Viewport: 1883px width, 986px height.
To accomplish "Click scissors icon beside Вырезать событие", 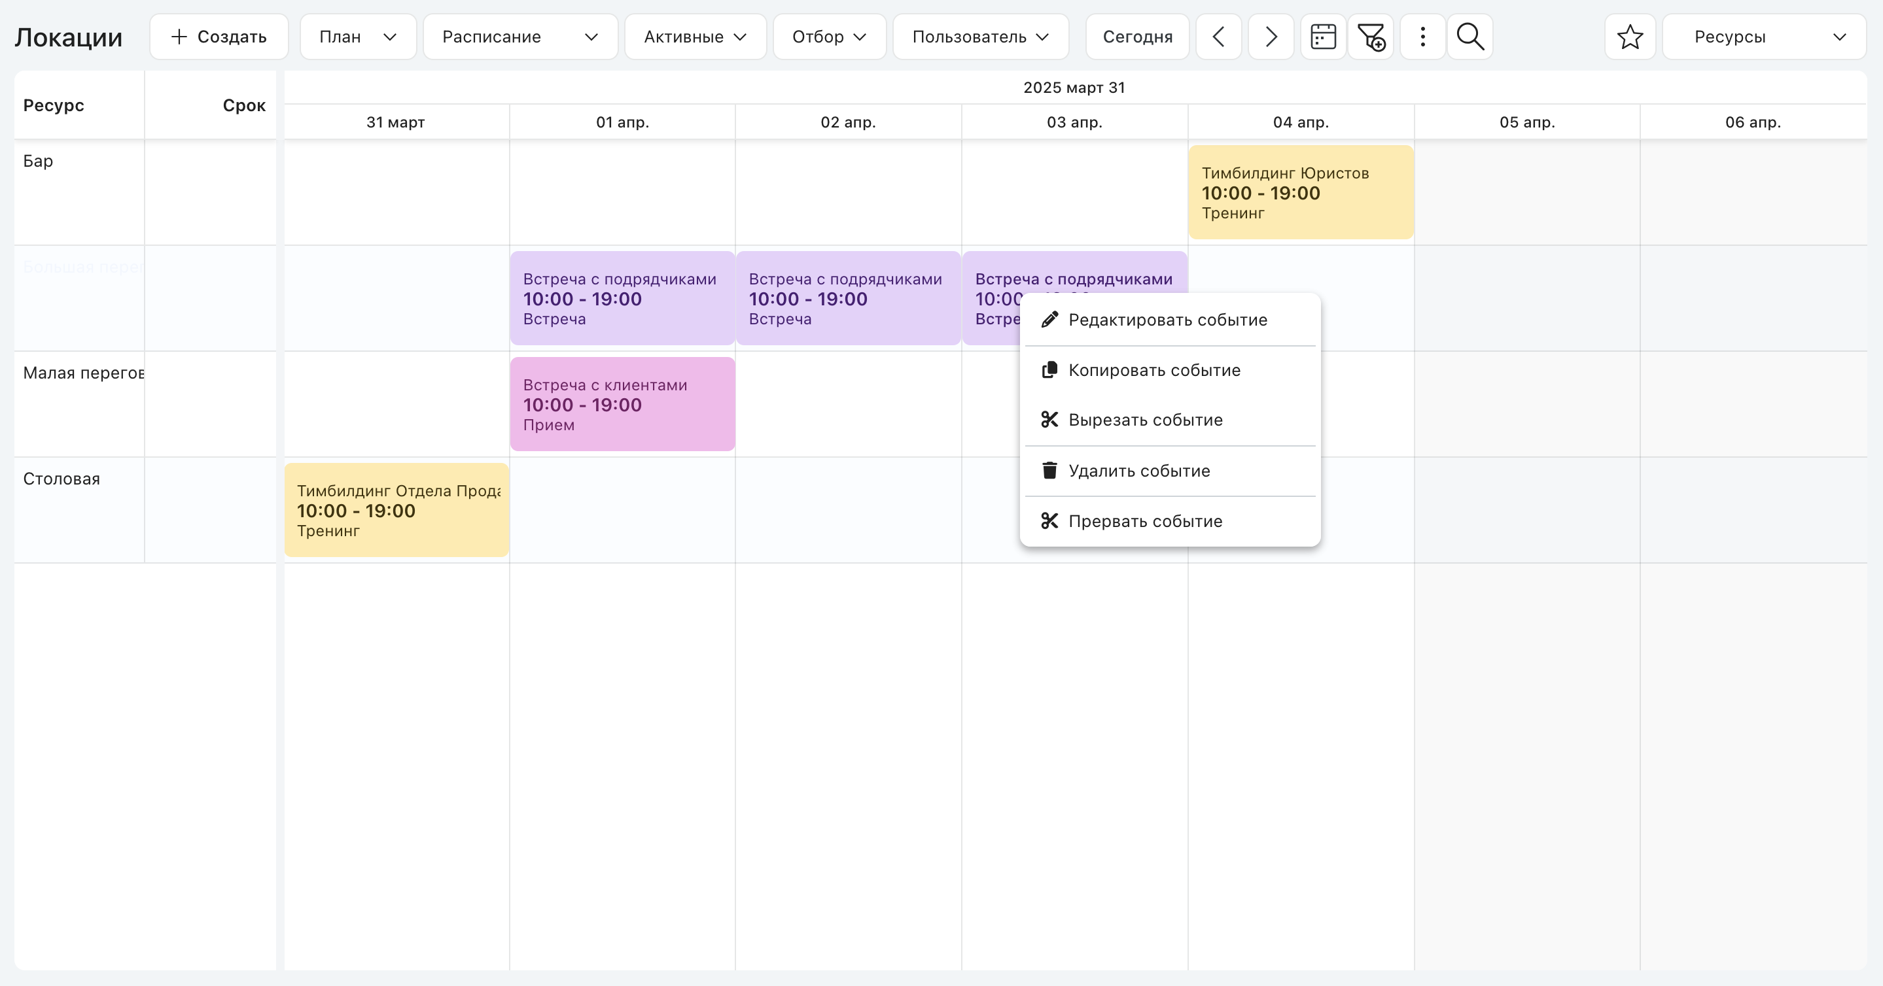I will 1049,419.
